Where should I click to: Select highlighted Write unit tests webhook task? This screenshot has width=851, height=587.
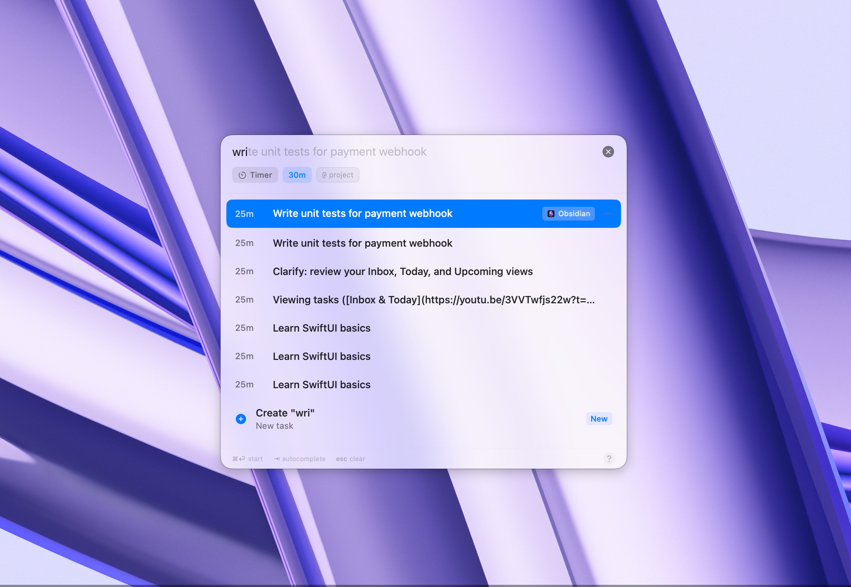click(x=362, y=214)
